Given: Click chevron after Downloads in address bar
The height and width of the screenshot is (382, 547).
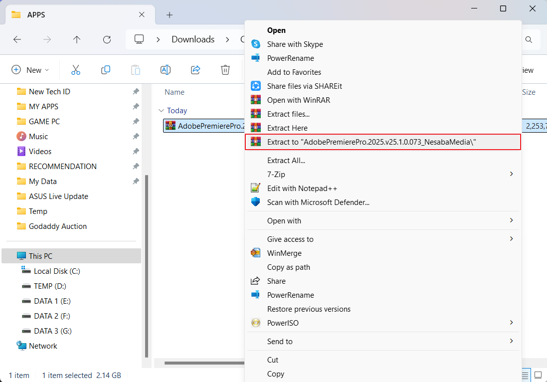Looking at the screenshot, I should click(227, 39).
